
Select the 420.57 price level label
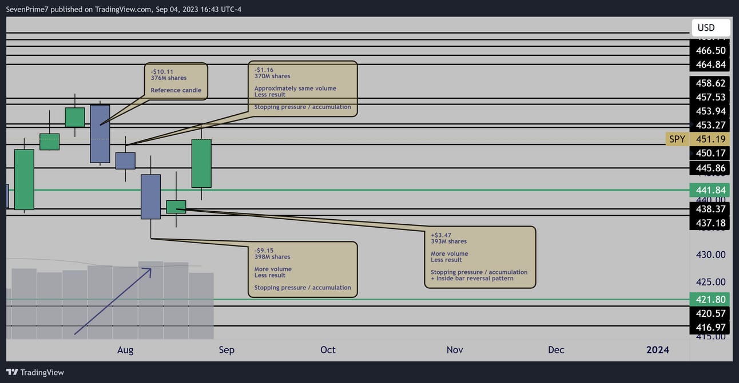(710, 313)
